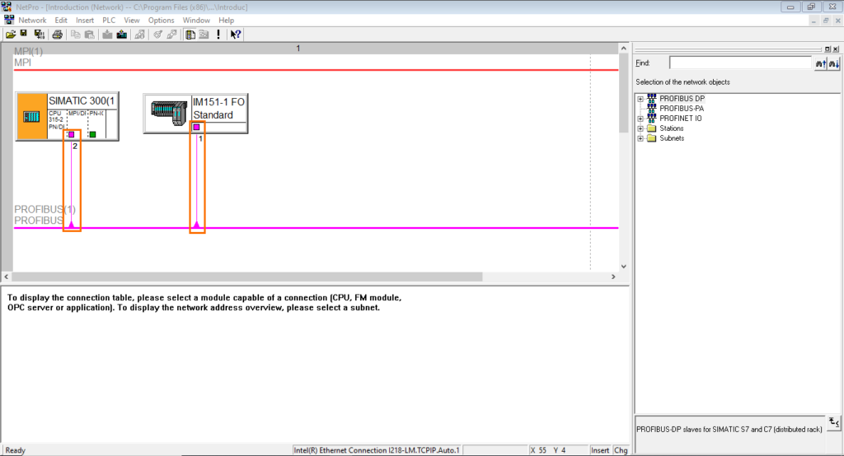844x456 pixels.
Task: Expand the Stations folder node
Action: click(x=640, y=128)
